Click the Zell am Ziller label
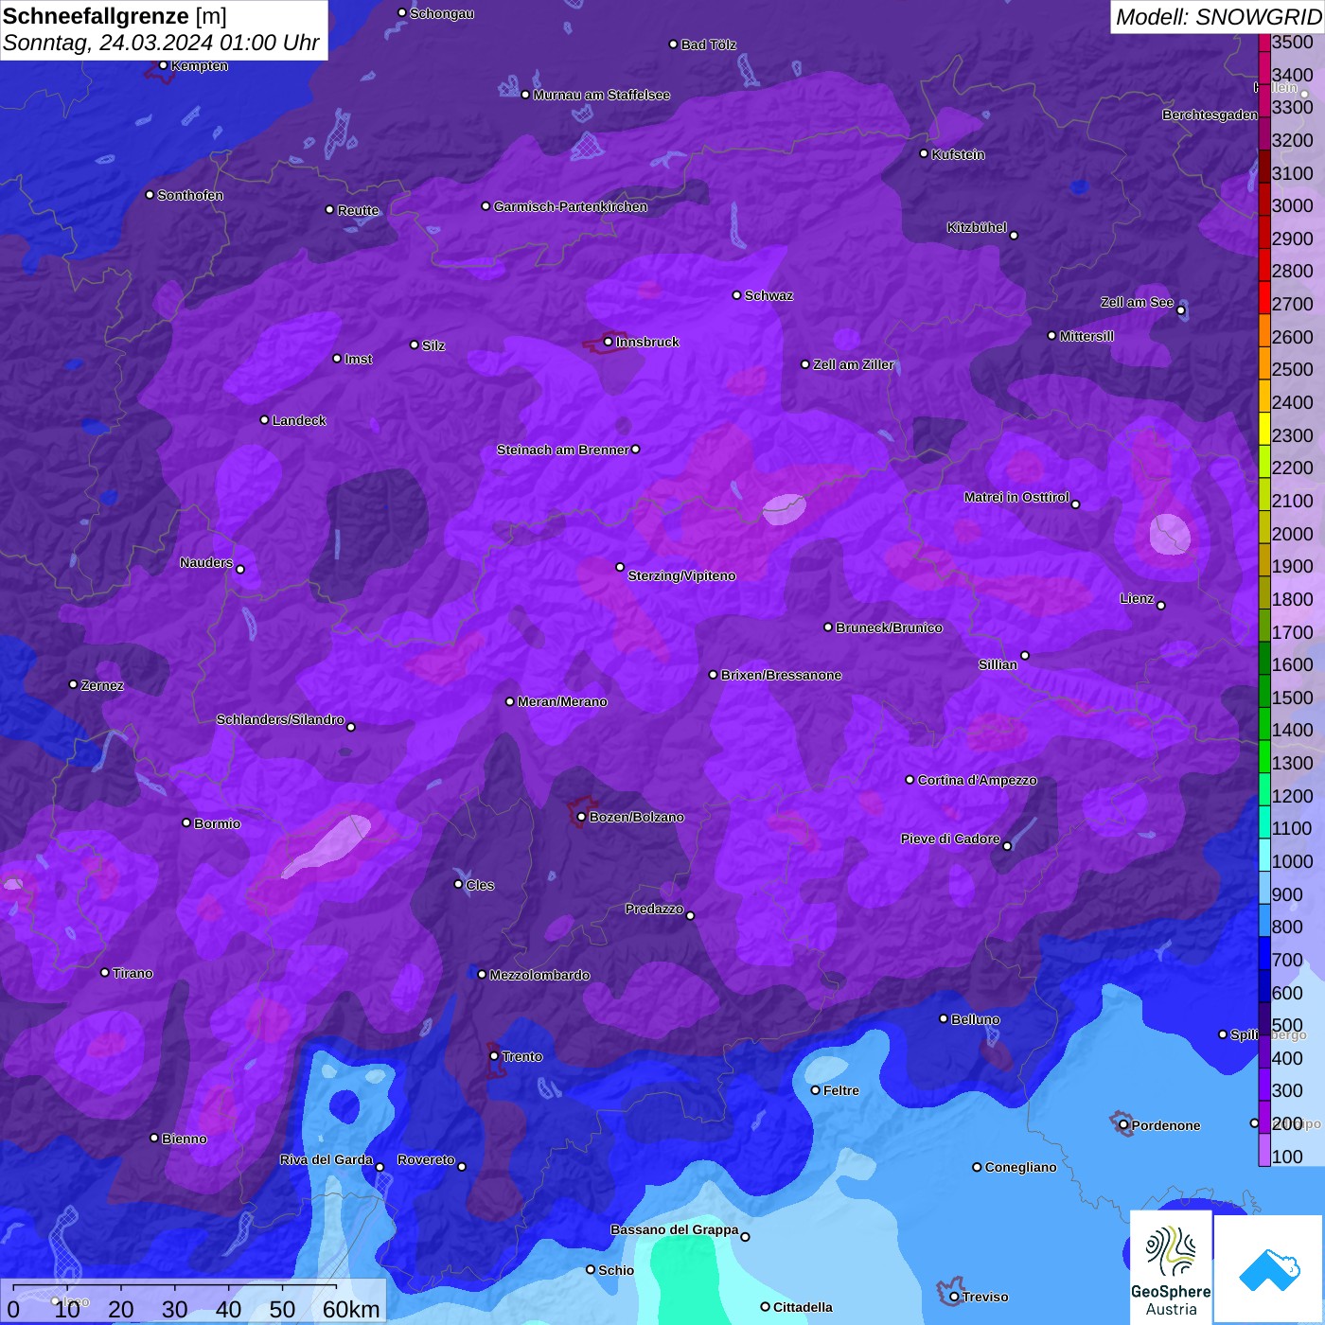The image size is (1325, 1325). 853,364
